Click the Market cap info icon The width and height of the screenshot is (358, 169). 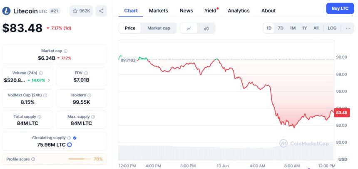pyautogui.click(x=66, y=51)
